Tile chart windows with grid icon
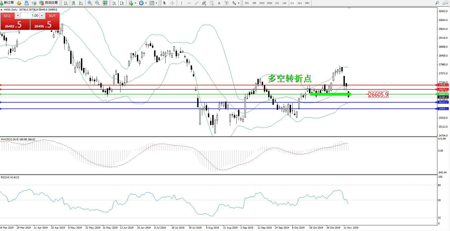450x231 pixels. coord(105,3)
